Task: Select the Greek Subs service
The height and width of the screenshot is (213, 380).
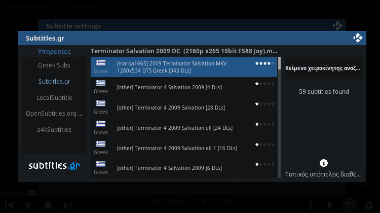Action: click(x=54, y=65)
